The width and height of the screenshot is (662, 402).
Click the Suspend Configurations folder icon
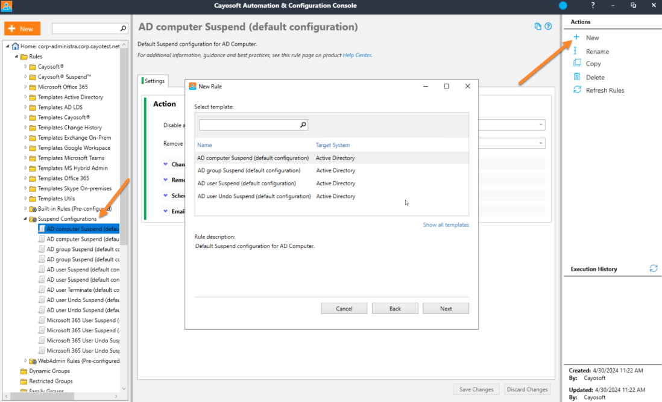click(x=33, y=219)
